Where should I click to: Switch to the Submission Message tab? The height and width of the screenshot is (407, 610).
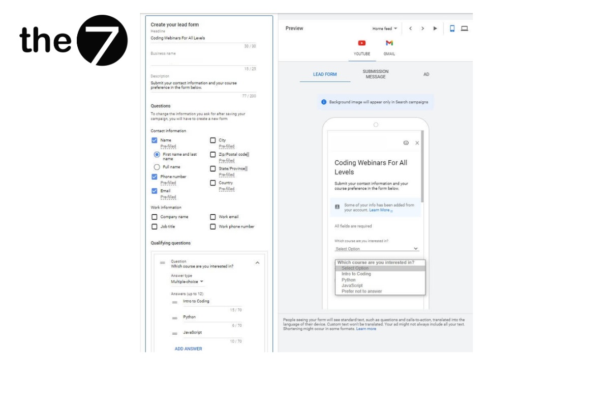[376, 74]
